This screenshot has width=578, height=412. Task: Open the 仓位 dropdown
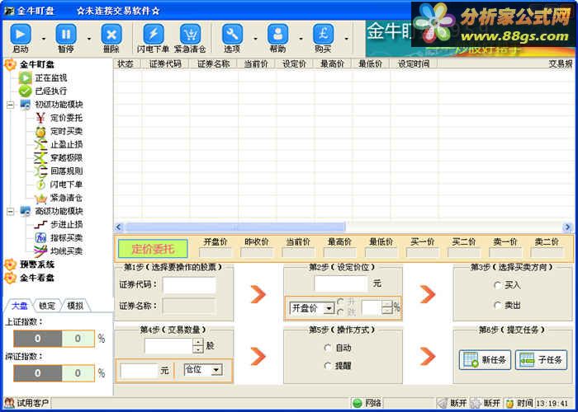[x=216, y=370]
